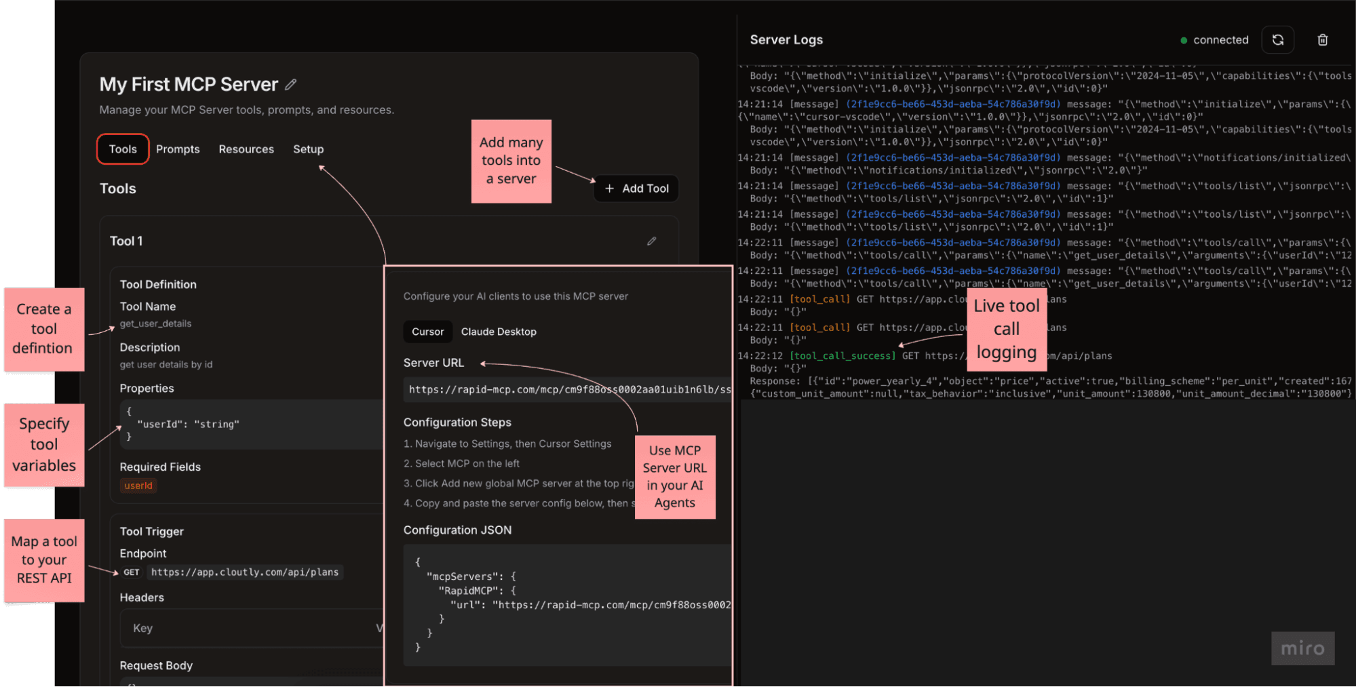This screenshot has height=687, width=1356.
Task: Click the miro logo
Action: click(1302, 648)
